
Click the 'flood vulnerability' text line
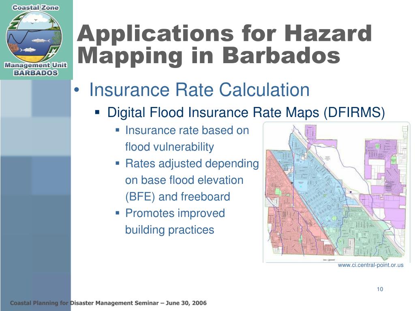click(x=169, y=147)
